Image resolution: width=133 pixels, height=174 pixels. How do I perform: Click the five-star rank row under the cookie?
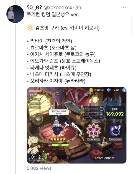click(x=58, y=139)
